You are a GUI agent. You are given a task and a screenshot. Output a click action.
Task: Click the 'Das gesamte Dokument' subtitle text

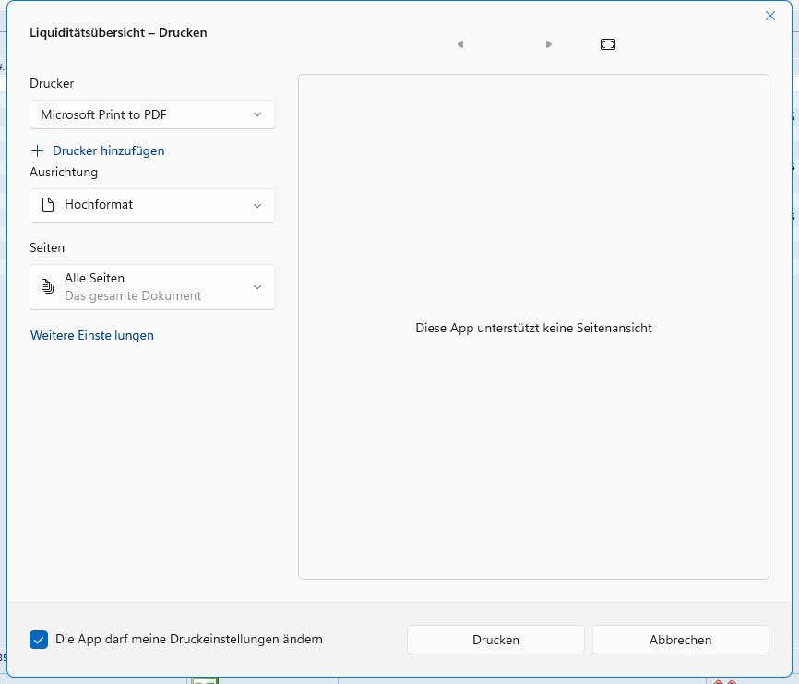(133, 295)
